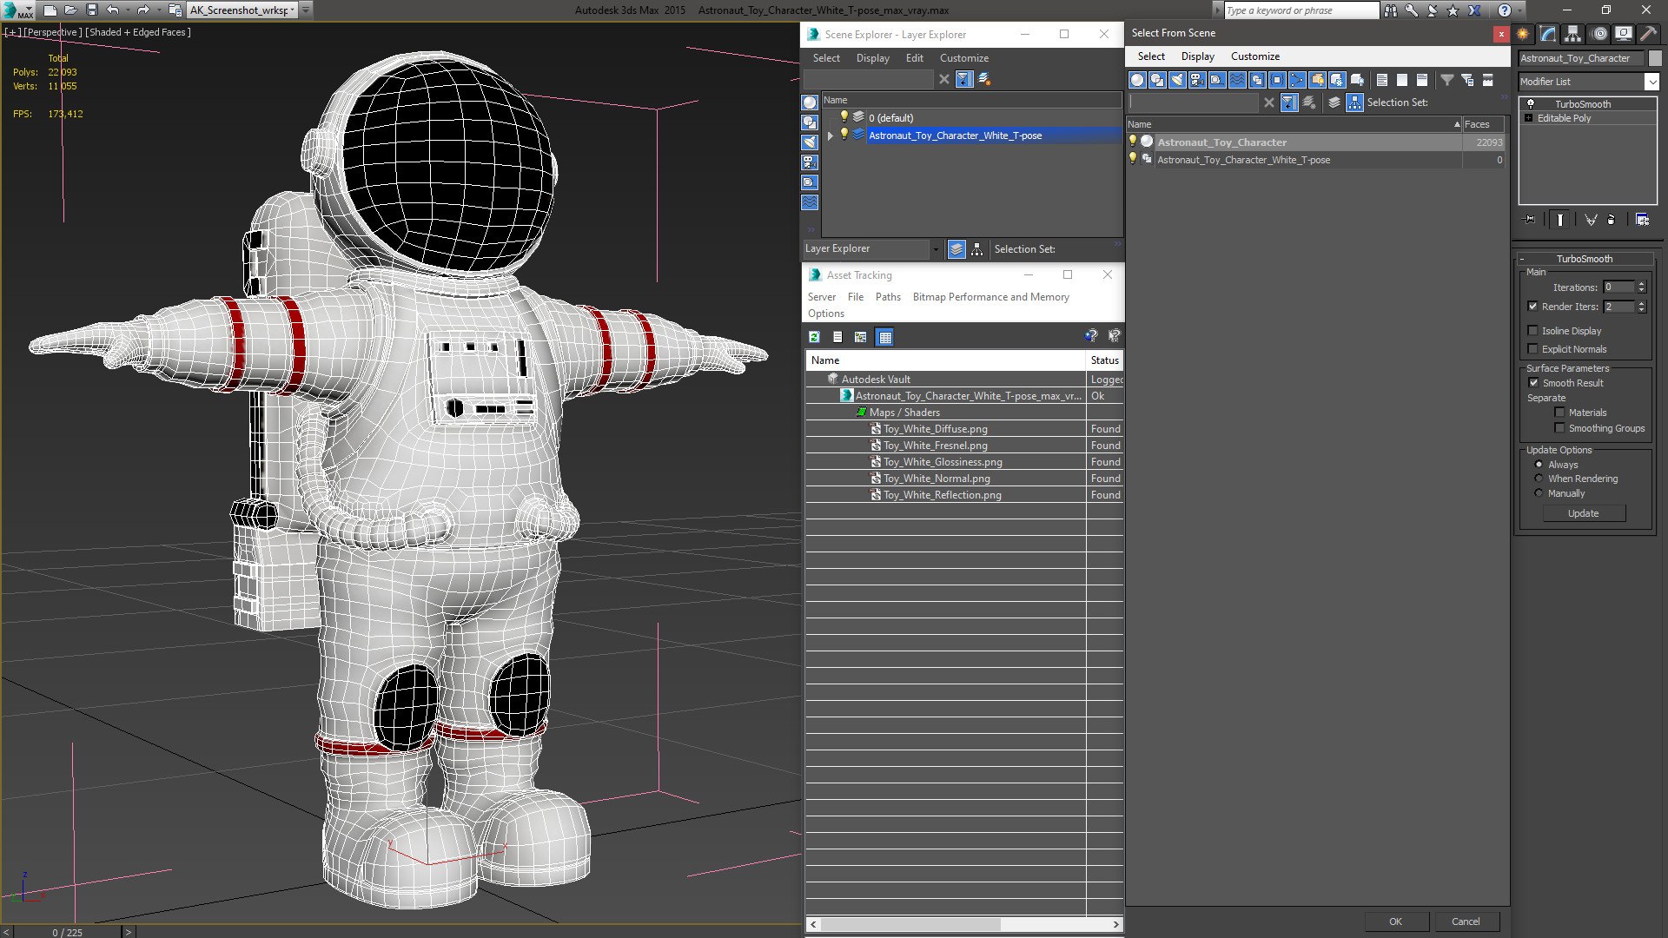Toggle the display cameras filter icon
1668x938 pixels.
(1197, 80)
